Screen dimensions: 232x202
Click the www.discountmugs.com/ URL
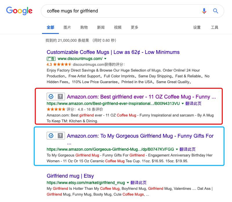point(80,59)
